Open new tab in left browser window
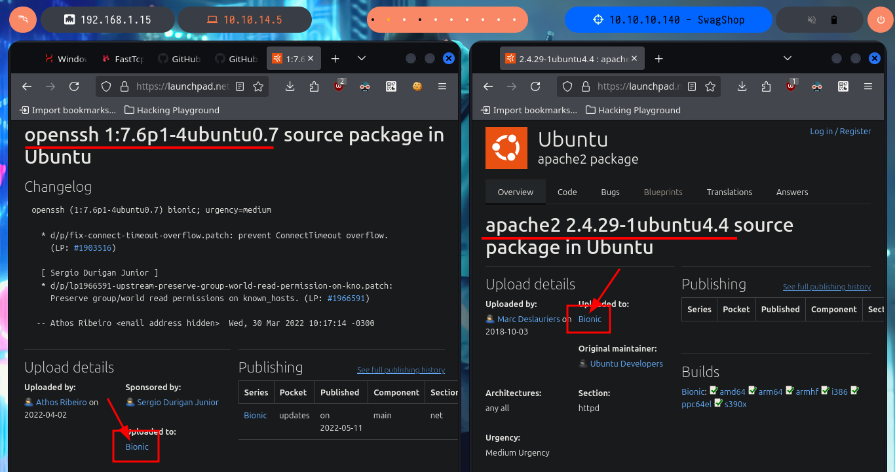This screenshot has width=895, height=472. pyautogui.click(x=335, y=59)
